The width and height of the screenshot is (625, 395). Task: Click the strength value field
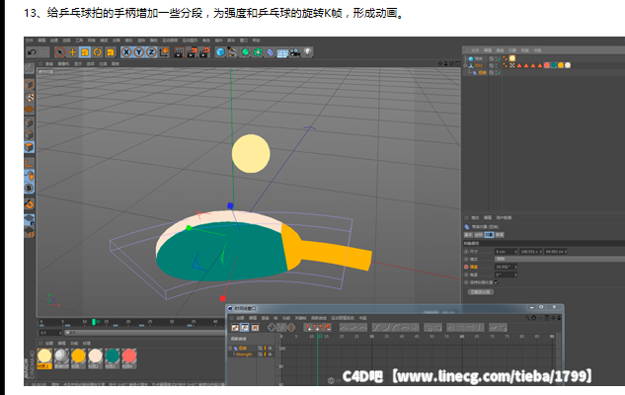[506, 267]
